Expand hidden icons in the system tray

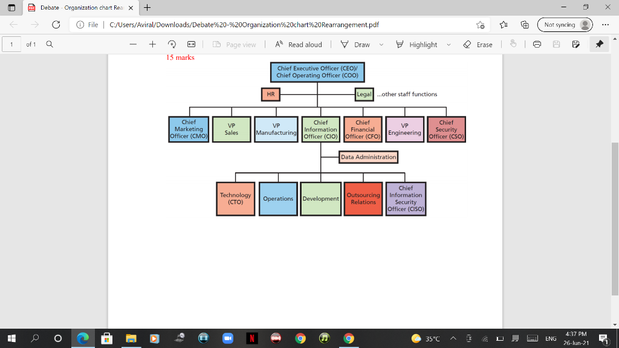(452, 338)
